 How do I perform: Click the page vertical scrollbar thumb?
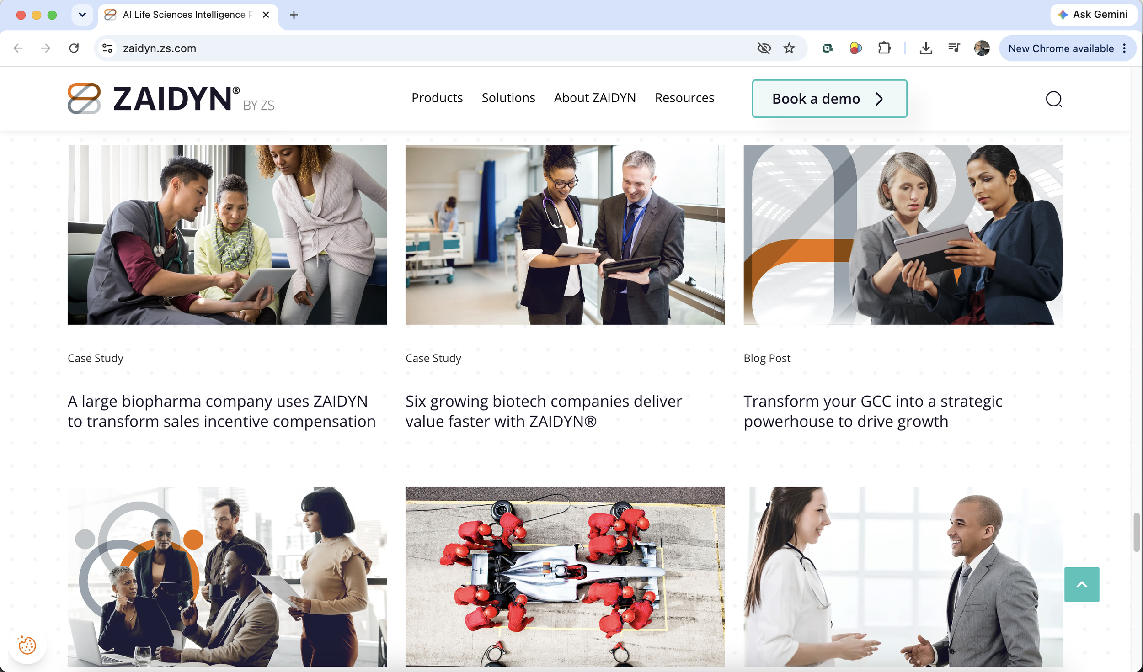1136,532
